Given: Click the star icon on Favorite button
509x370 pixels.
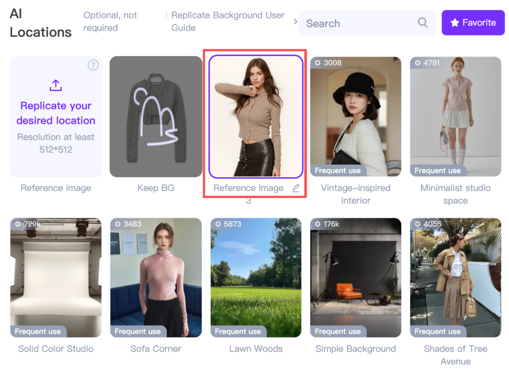Looking at the screenshot, I should 454,23.
